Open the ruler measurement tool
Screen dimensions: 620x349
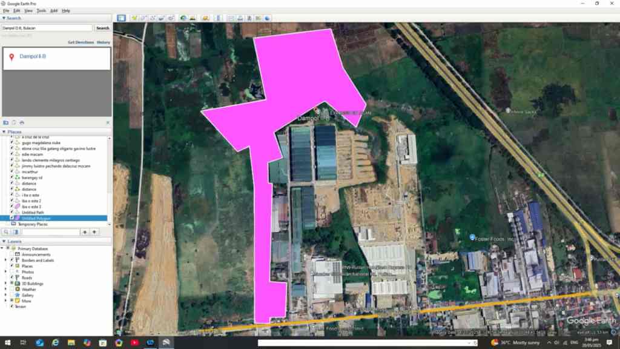point(219,18)
